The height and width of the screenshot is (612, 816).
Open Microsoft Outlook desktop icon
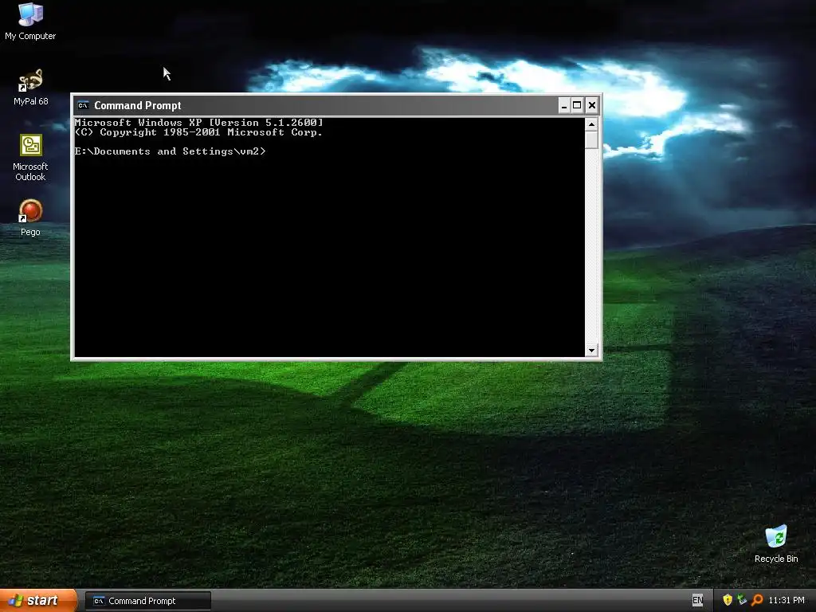tap(30, 158)
